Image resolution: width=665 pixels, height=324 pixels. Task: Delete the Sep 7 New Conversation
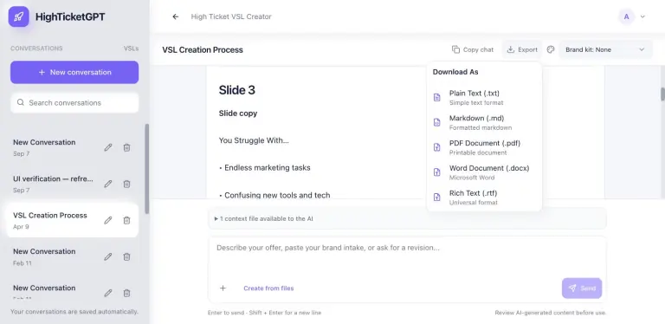tap(126, 147)
